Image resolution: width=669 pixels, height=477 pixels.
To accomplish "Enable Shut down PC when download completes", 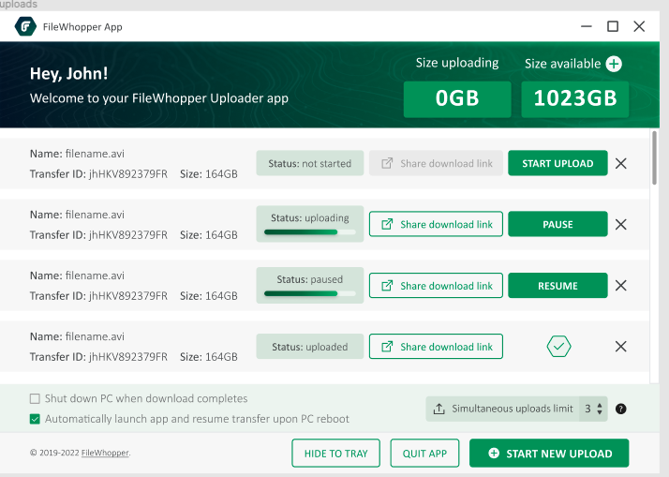I will point(35,398).
